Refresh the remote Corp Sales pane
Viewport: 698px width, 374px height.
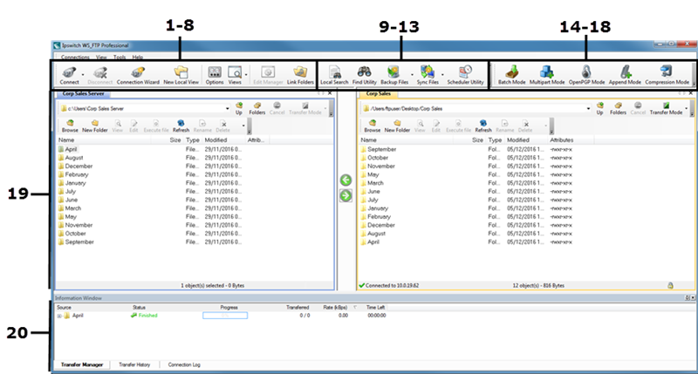point(483,126)
